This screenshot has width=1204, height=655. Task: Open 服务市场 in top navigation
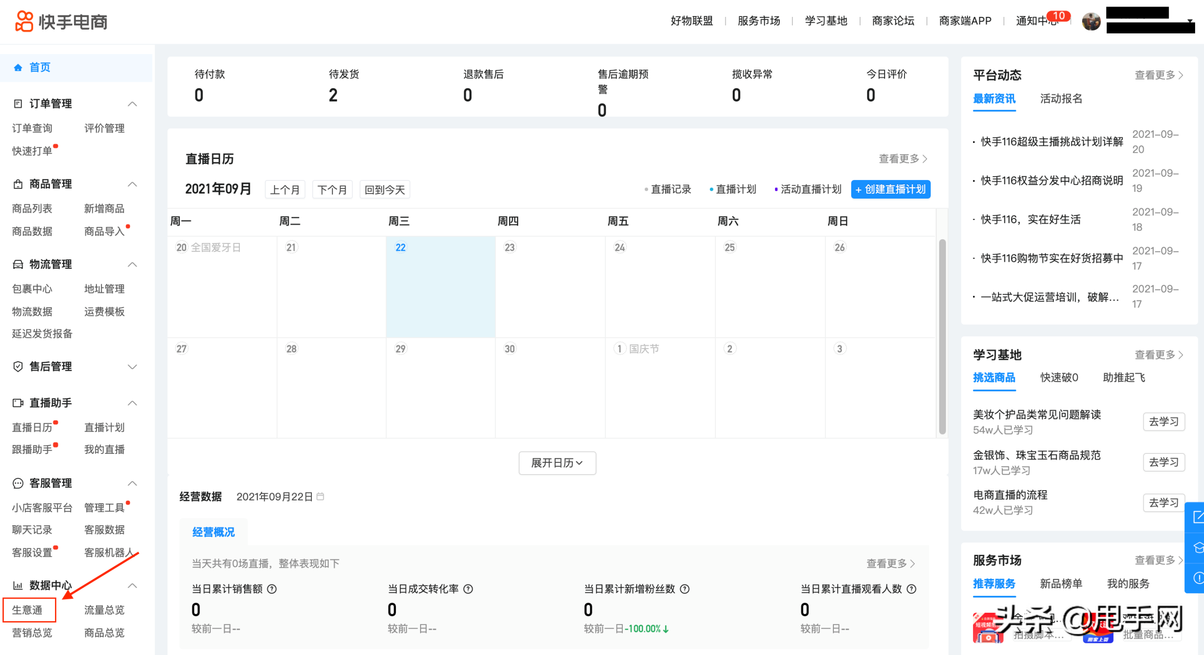[759, 21]
